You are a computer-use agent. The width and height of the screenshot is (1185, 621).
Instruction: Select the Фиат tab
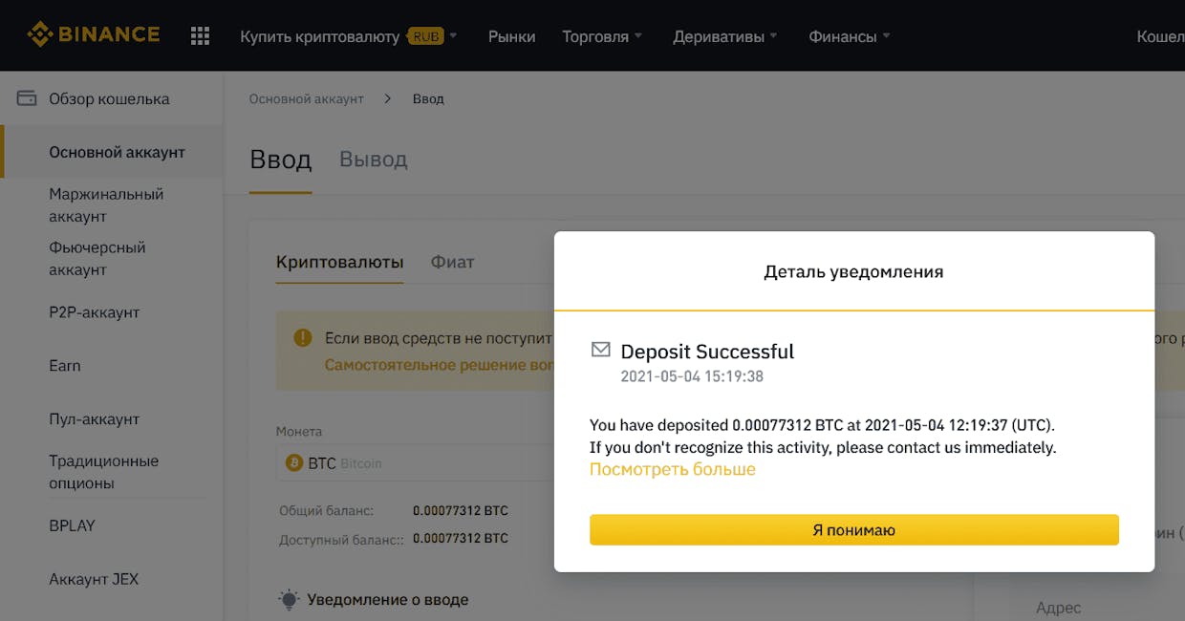click(452, 262)
